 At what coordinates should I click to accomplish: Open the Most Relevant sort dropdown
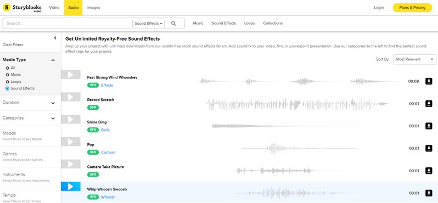414,59
